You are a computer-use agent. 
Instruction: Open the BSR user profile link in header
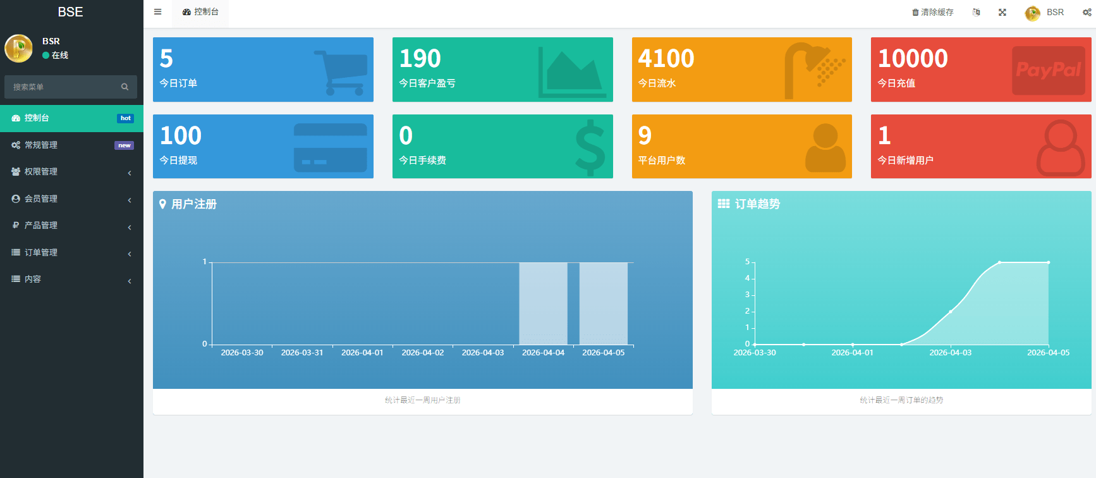point(1045,13)
